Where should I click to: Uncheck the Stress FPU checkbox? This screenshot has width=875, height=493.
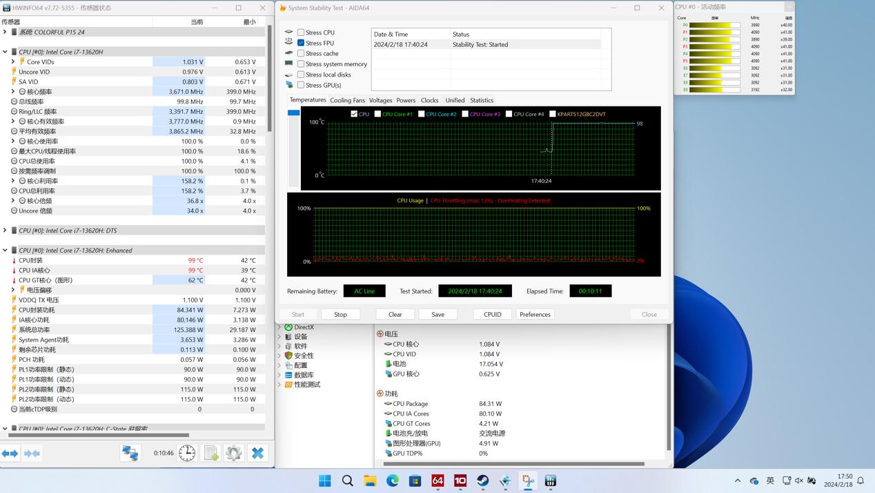coord(301,43)
